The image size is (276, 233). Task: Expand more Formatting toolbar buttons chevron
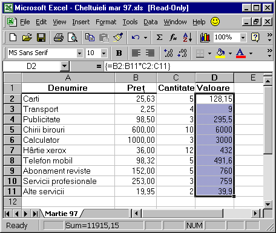coord(269,53)
